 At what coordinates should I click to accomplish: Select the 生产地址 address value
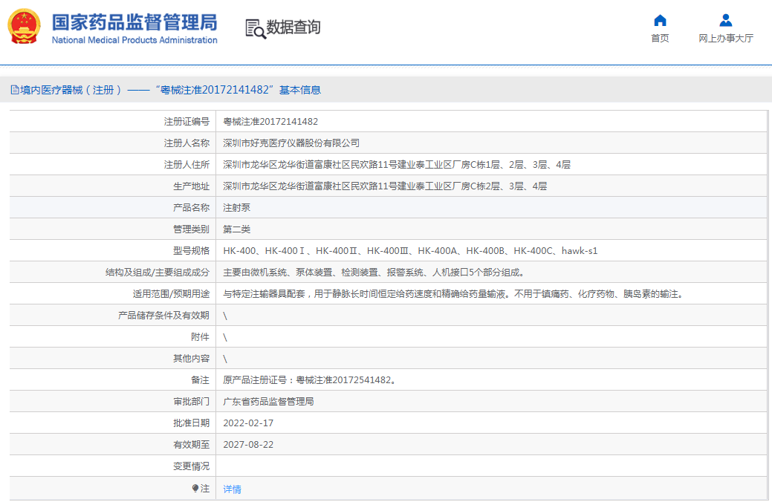tap(385, 186)
